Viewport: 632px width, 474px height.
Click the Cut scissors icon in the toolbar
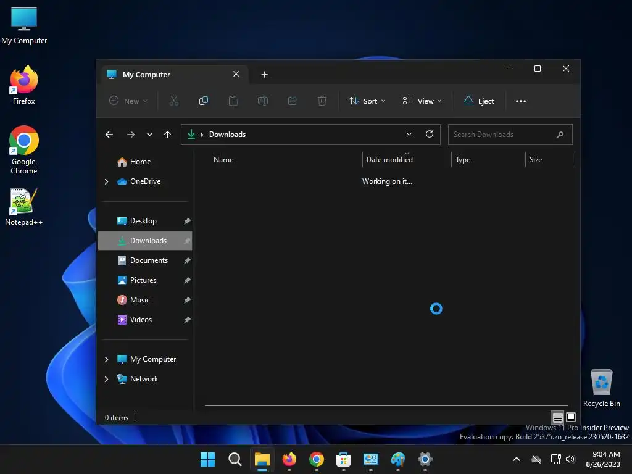[x=173, y=101]
